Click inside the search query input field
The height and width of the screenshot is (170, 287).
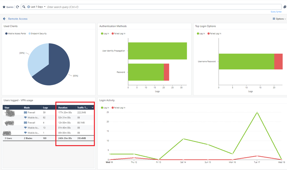click(161, 7)
